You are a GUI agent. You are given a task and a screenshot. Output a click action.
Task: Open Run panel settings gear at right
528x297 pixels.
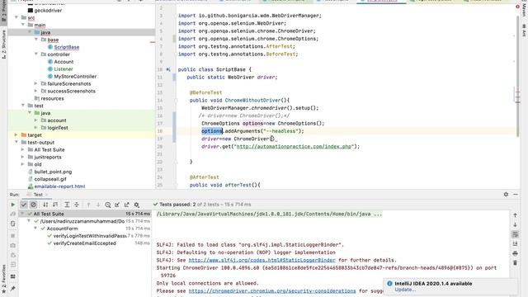tap(506, 195)
